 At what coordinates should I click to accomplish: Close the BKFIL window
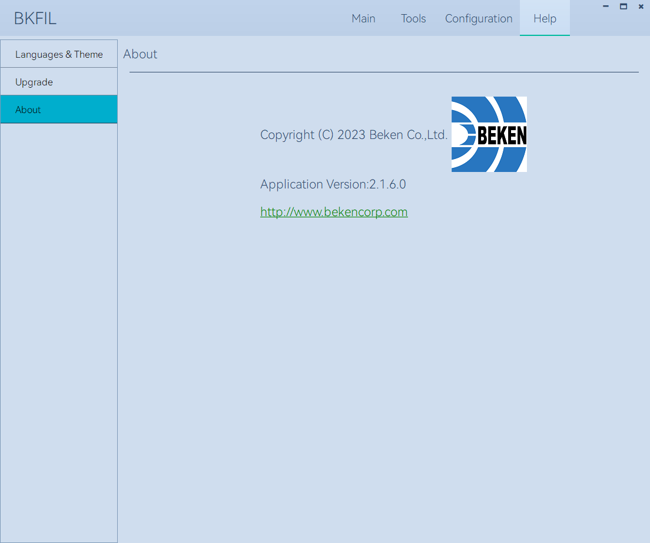click(x=641, y=6)
